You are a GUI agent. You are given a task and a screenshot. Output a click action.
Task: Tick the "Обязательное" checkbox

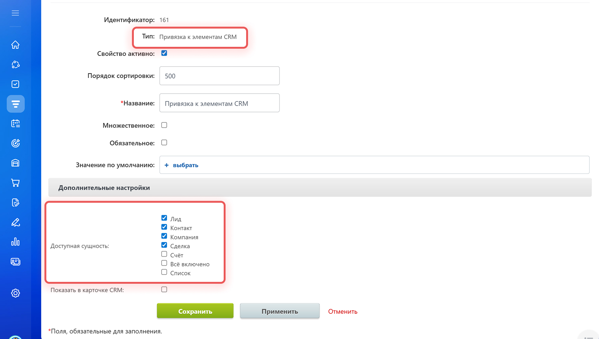[164, 143]
